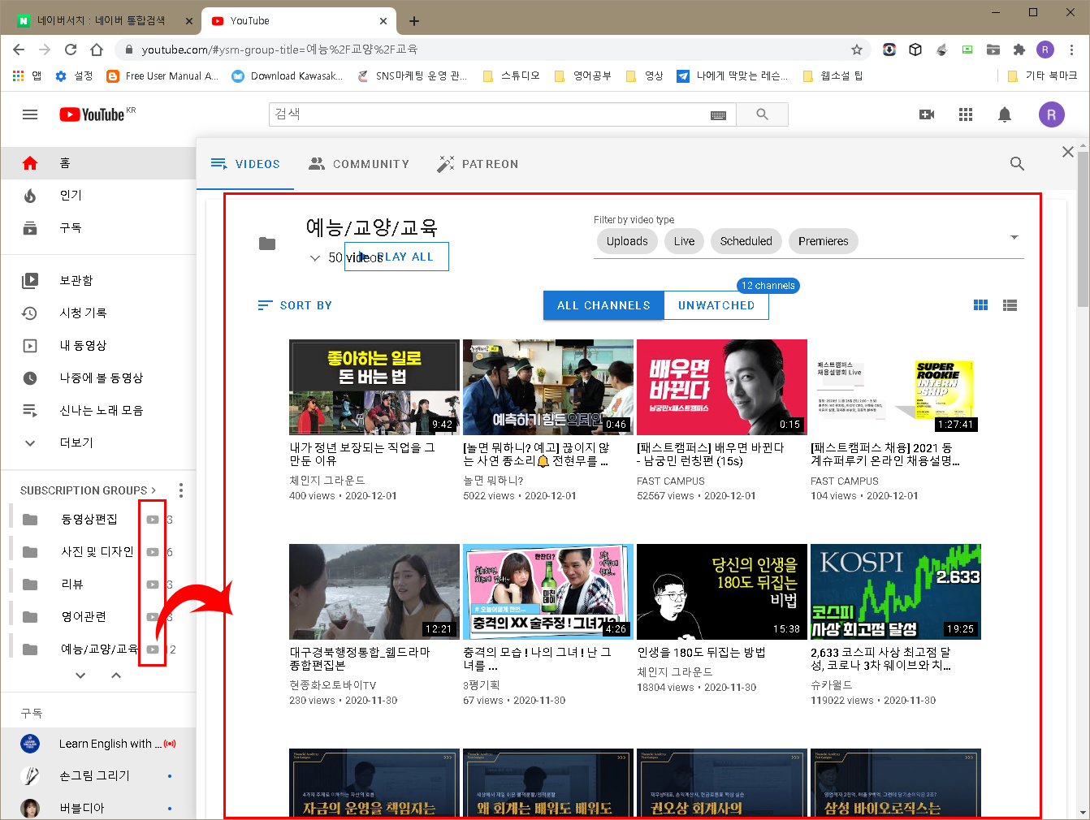Open Learn English with subscription channel
The width and height of the screenshot is (1090, 820).
[x=97, y=744]
